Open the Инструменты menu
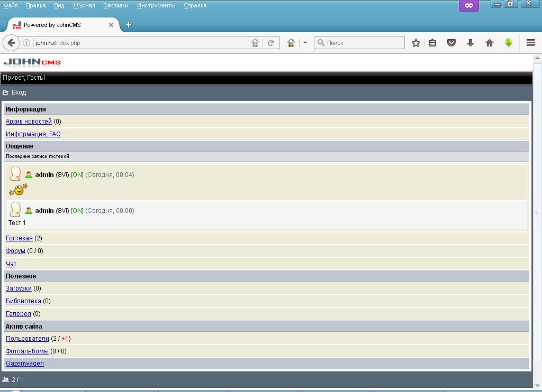 pos(156,5)
